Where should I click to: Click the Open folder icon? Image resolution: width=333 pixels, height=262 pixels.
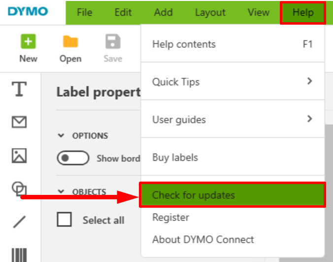tap(70, 42)
